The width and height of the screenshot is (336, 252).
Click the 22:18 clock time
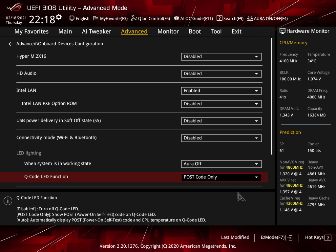click(42, 20)
